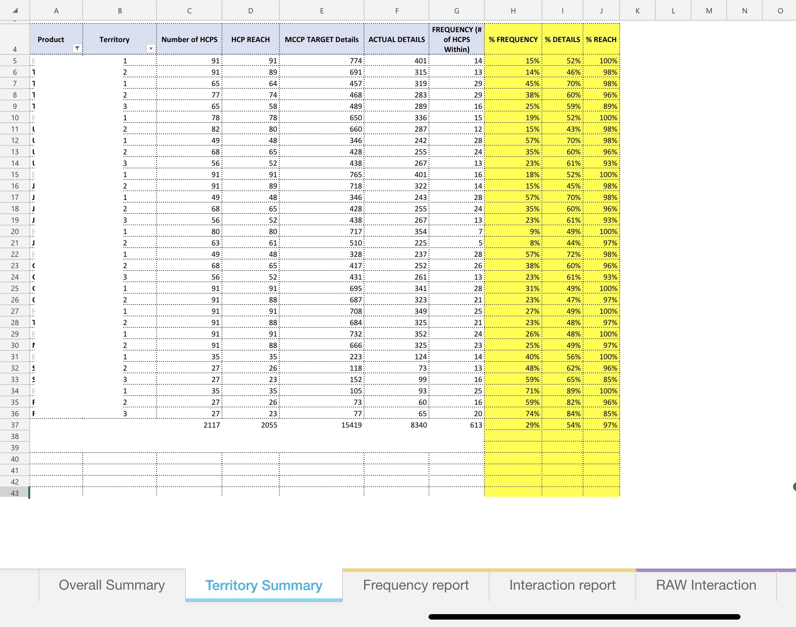Select the % DETAILS cell showing 89%
This screenshot has height=627, width=796.
(563, 391)
